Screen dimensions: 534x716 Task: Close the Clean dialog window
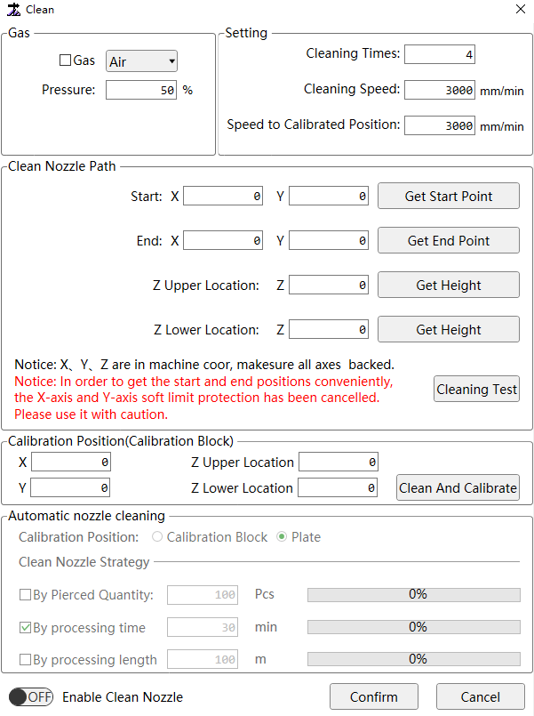(x=521, y=9)
